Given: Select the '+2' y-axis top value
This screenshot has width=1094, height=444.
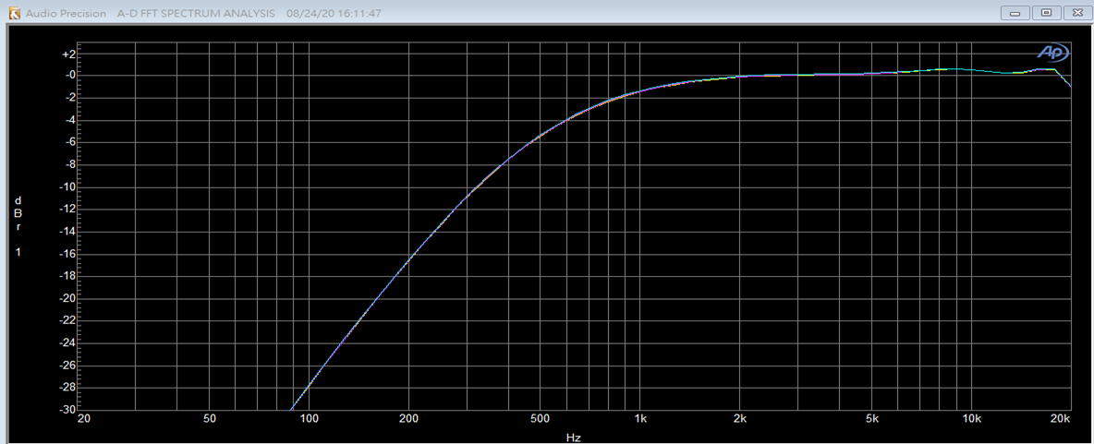Looking at the screenshot, I should coord(67,54).
